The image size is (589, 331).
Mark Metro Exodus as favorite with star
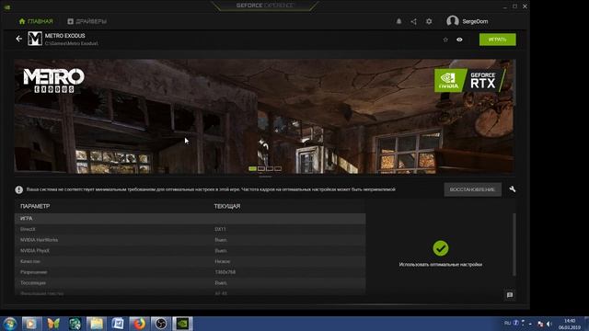445,40
